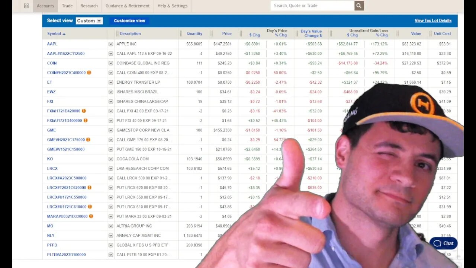The width and height of the screenshot is (476, 268).
Task: Click the orange alert icon next to LRCX#U1721C610000
Action: pos(90,207)
